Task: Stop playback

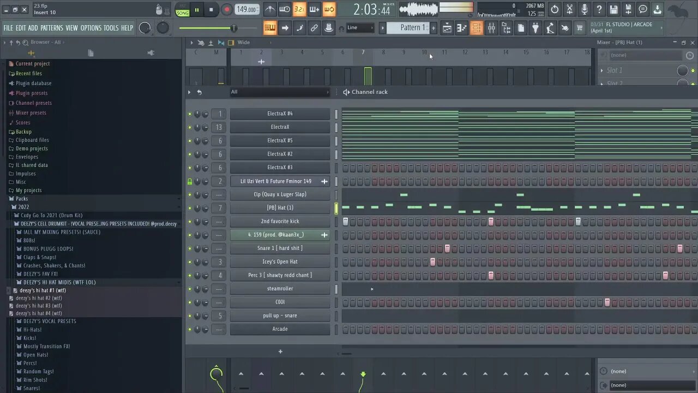Action: (x=211, y=10)
